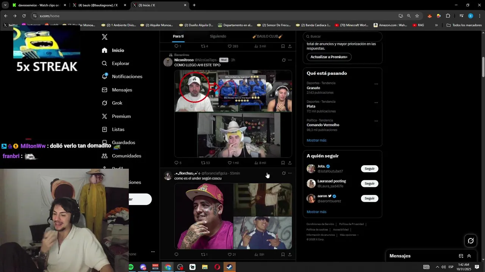Click the Buscar search field
The height and width of the screenshot is (272, 485).
coord(343,36)
